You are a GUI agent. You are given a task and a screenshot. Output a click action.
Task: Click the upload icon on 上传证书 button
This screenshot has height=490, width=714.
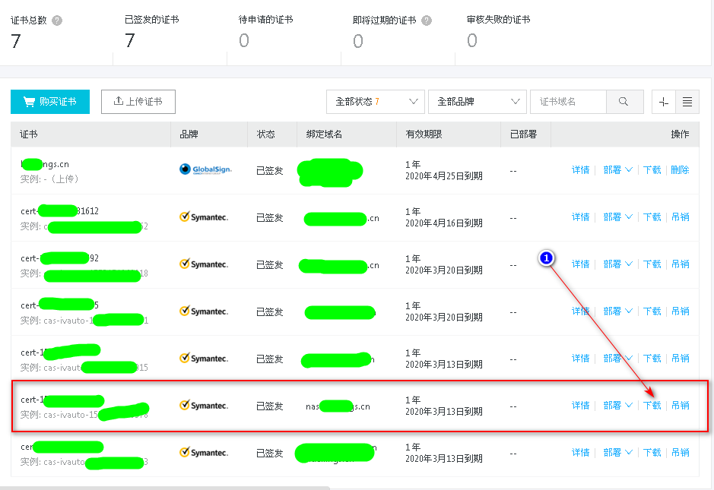click(x=118, y=101)
